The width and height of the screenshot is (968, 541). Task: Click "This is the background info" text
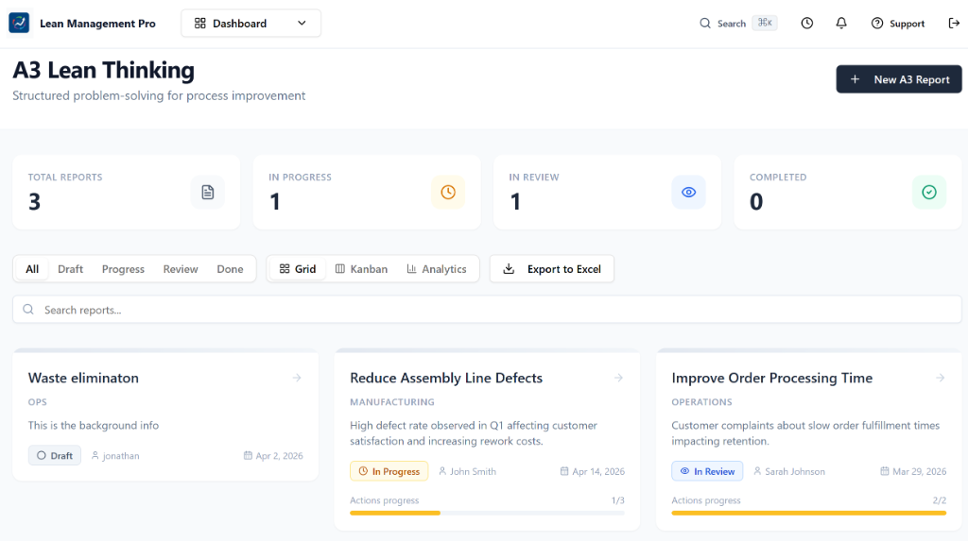click(94, 425)
